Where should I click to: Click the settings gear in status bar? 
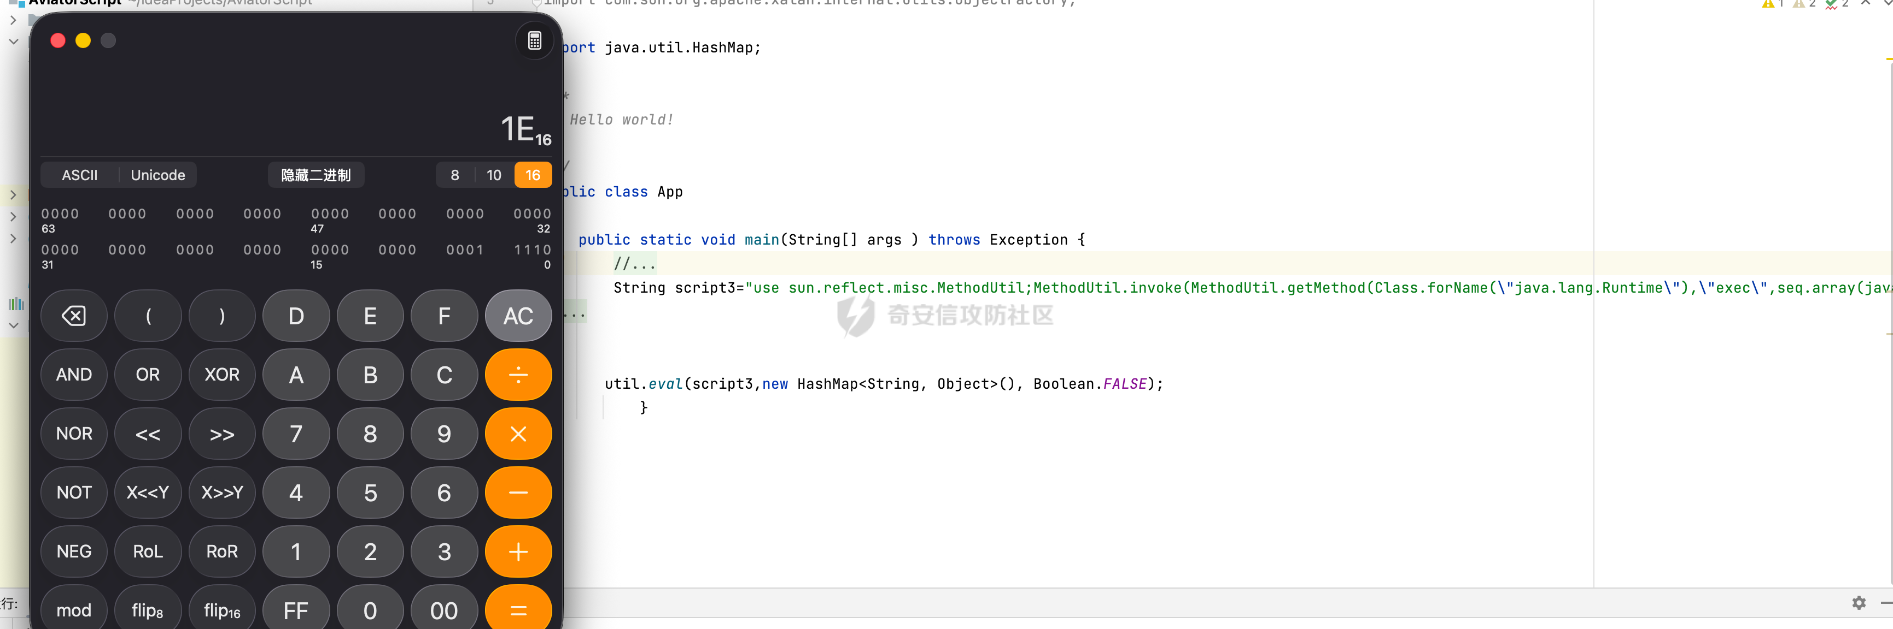coord(1859,603)
